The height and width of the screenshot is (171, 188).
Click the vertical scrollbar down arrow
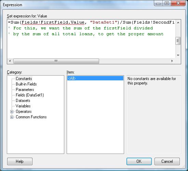point(178,55)
